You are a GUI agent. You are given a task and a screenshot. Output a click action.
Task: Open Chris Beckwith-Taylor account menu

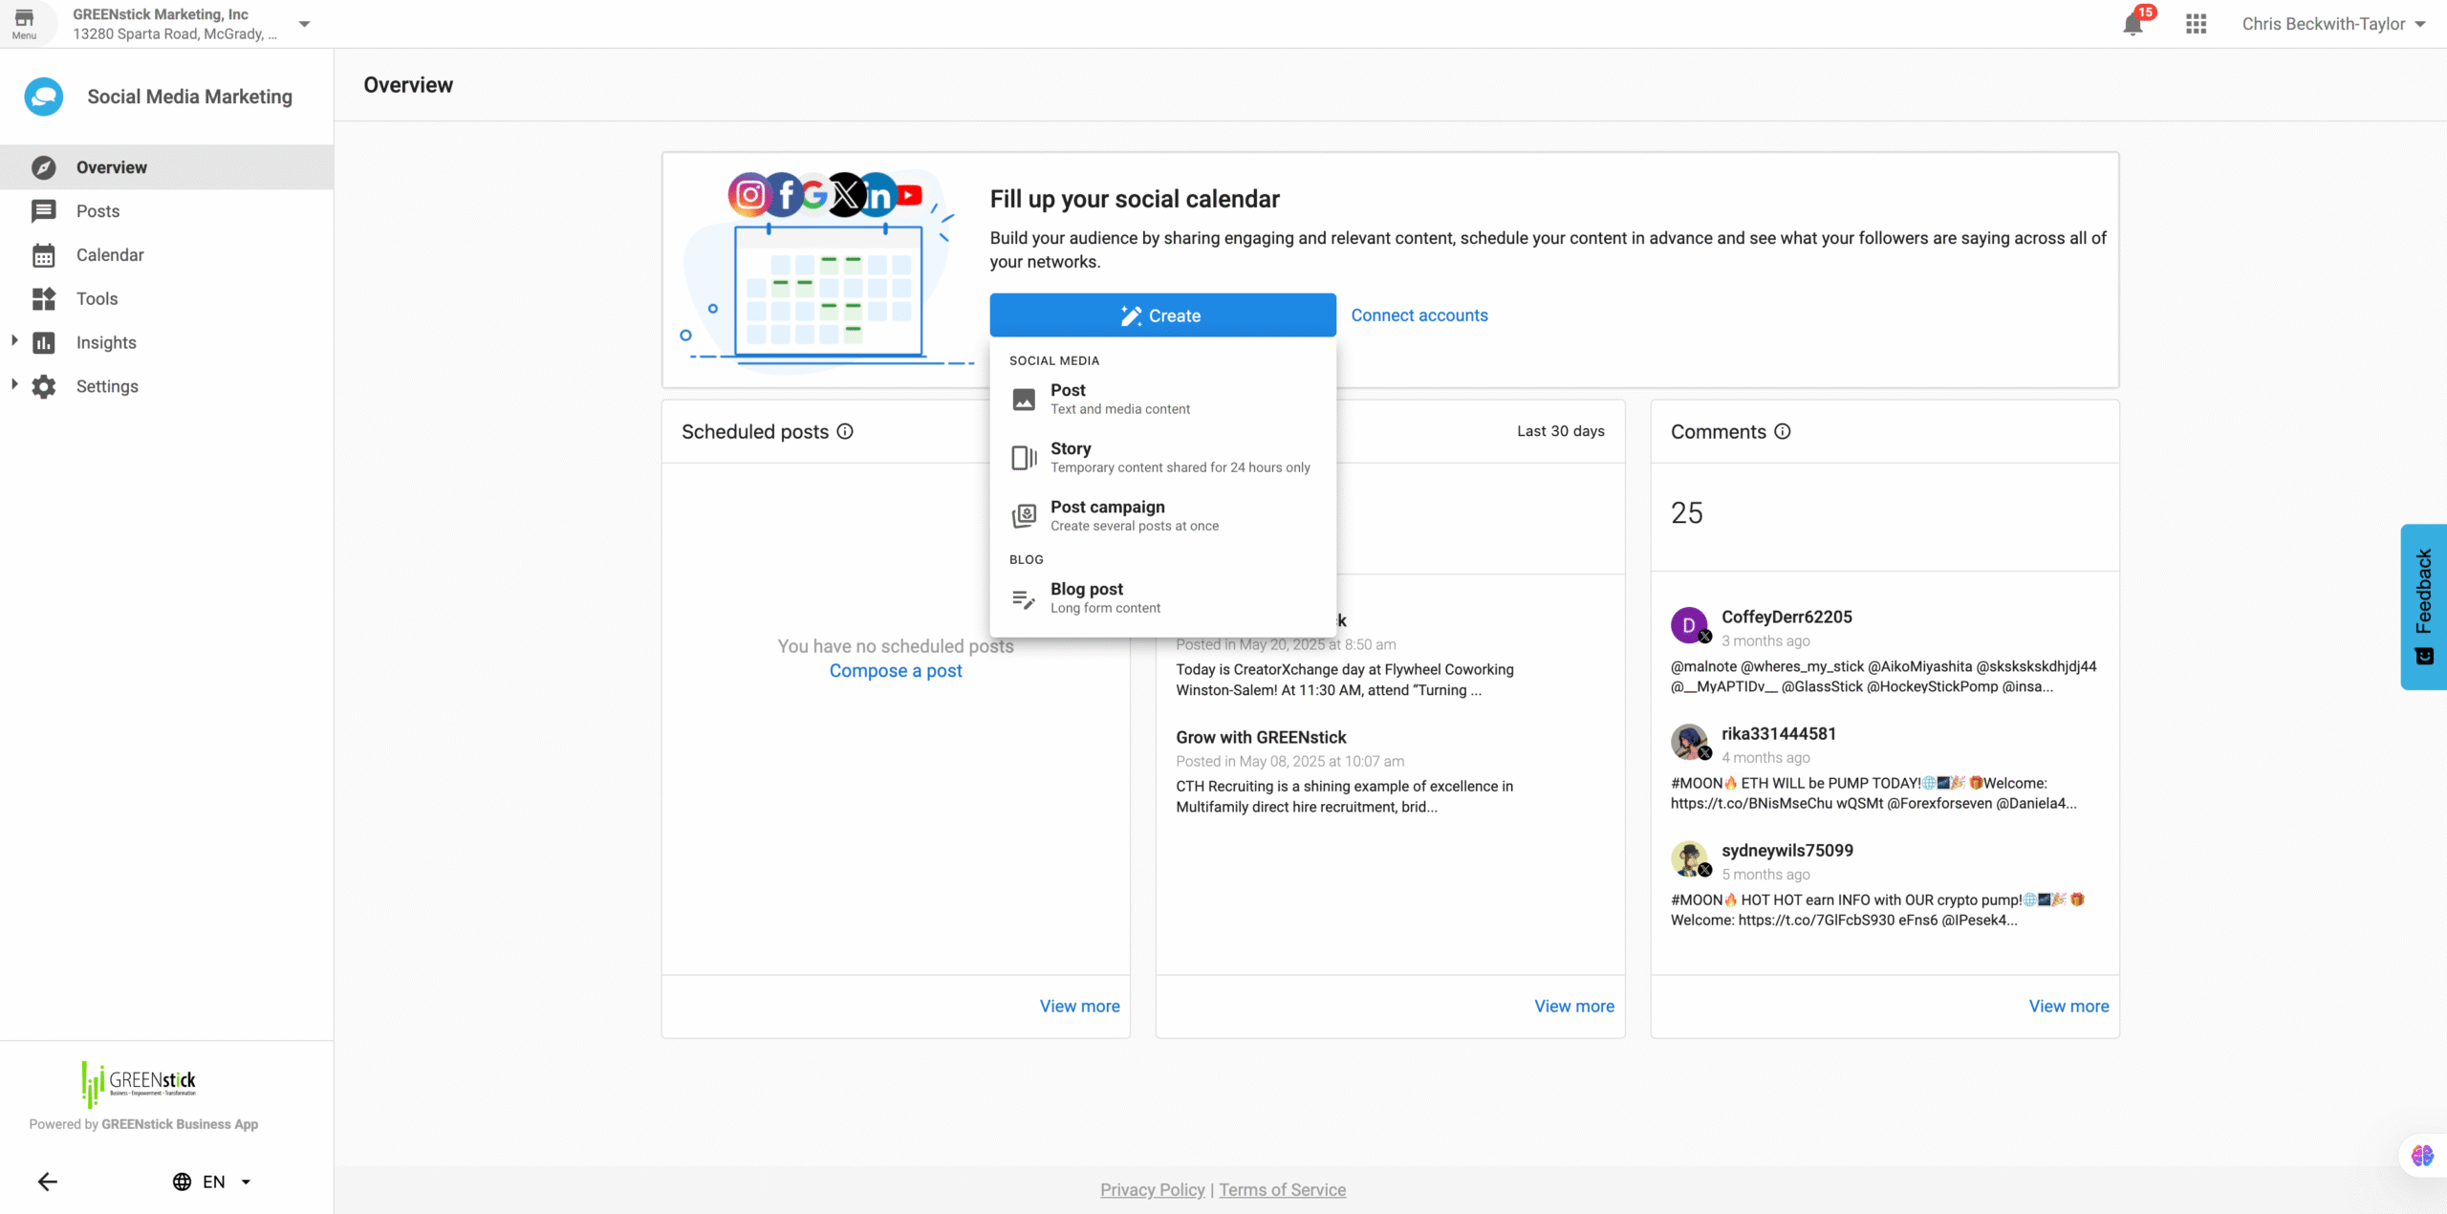pyautogui.click(x=2333, y=24)
